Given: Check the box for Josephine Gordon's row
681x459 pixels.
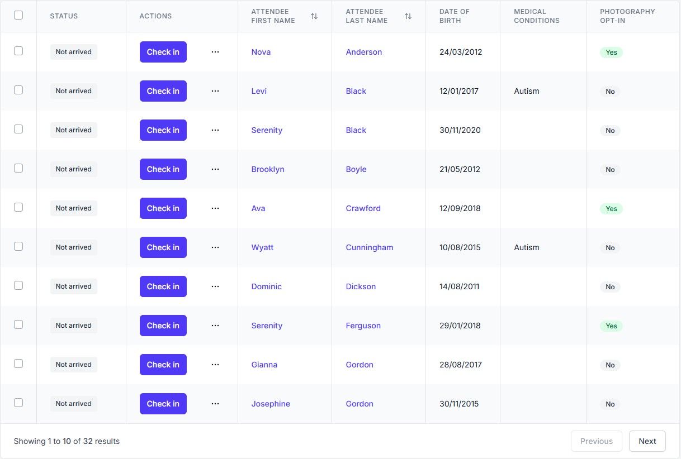Looking at the screenshot, I should (x=18, y=403).
